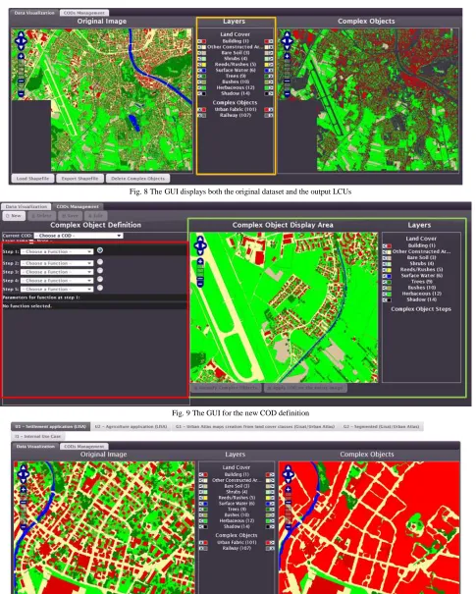Zoom in on bottom GUI Complex Objects map
Image resolution: width=476 pixels, height=594 pixels.
(289, 490)
